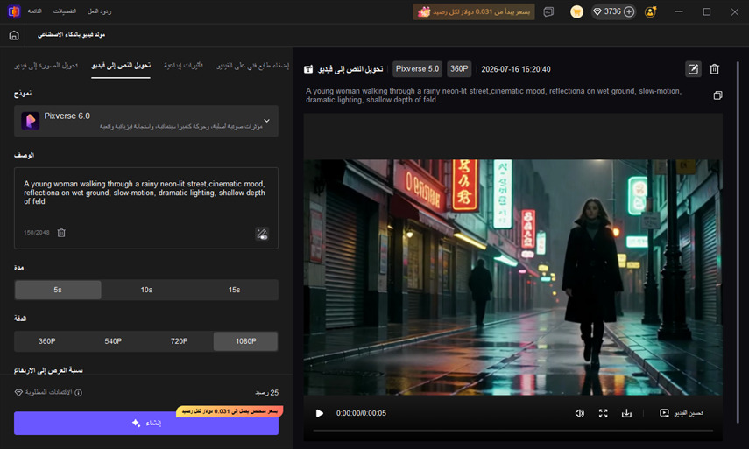Download the generated video
The height and width of the screenshot is (449, 749).
(x=626, y=413)
